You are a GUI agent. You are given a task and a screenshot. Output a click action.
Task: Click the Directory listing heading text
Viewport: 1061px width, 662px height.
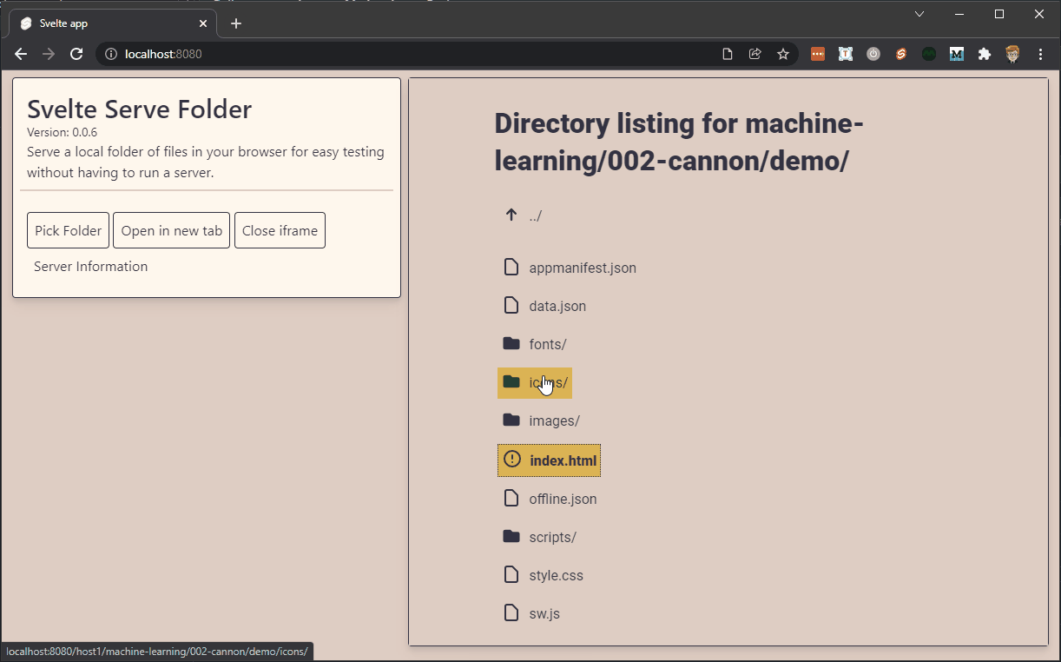pos(679,142)
